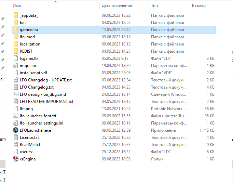Select LFO Changelog - UPDATE.txt file name
Image resolution: width=233 pixels, height=183 pixels.
click(x=46, y=80)
